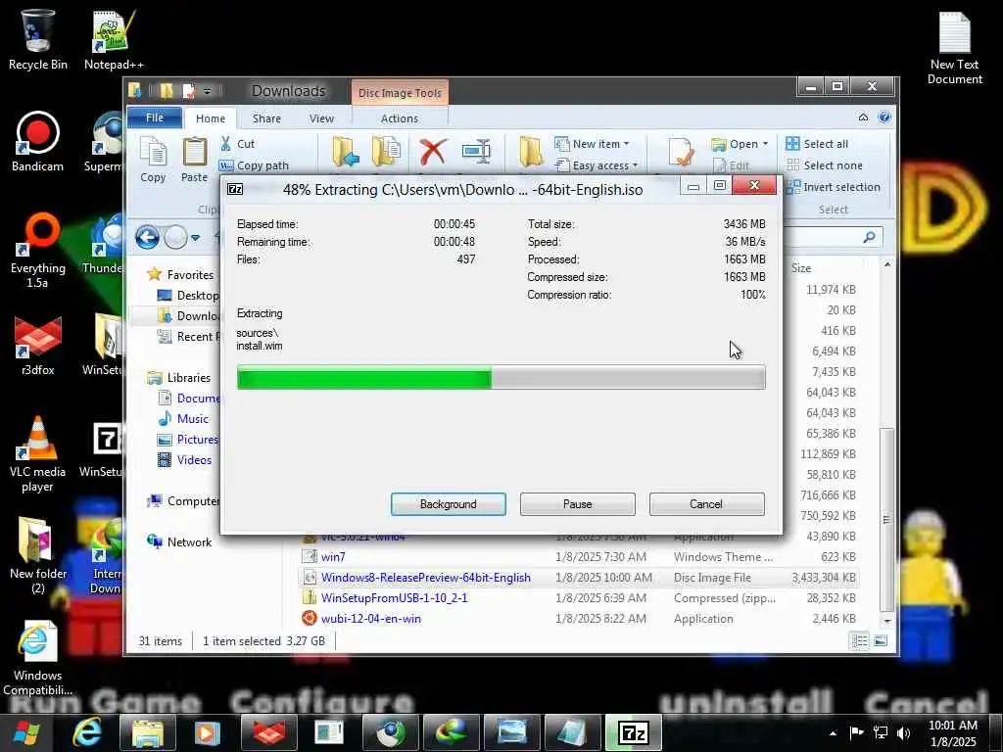Viewport: 1003px width, 752px height.
Task: Open the Recycle Bin desktop icon
Action: [x=38, y=39]
